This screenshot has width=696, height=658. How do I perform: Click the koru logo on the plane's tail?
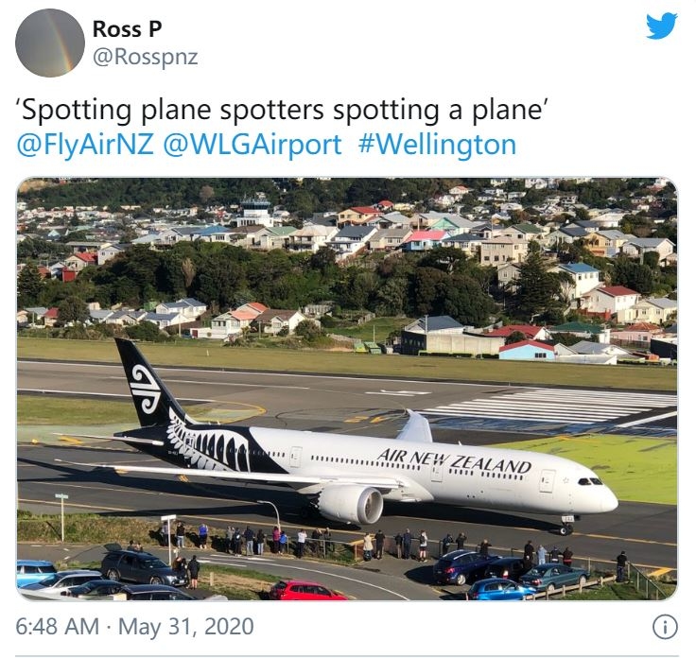[x=146, y=389]
